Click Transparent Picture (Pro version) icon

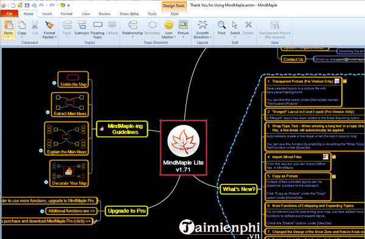[275, 25]
